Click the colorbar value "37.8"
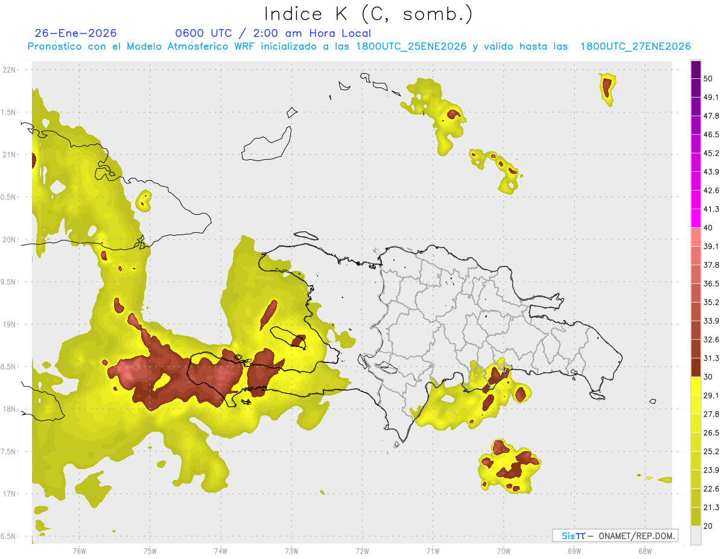This screenshot has width=724, height=559. 711,265
